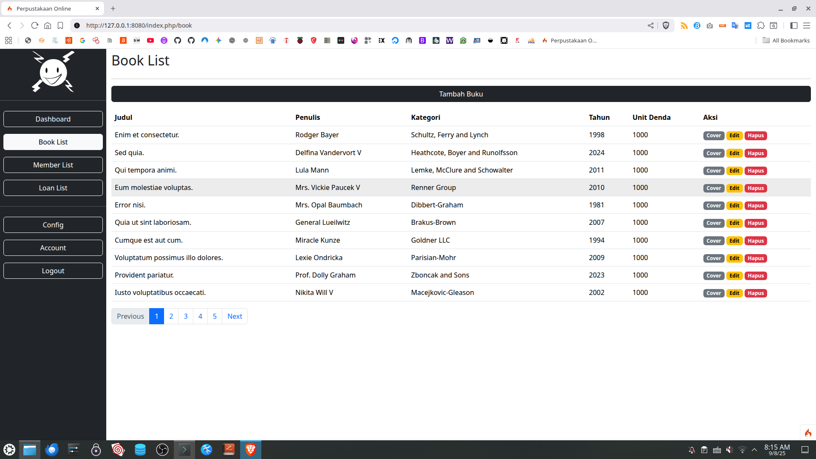The width and height of the screenshot is (816, 459).
Task: Switch to the Loan List sidebar item
Action: coord(53,188)
